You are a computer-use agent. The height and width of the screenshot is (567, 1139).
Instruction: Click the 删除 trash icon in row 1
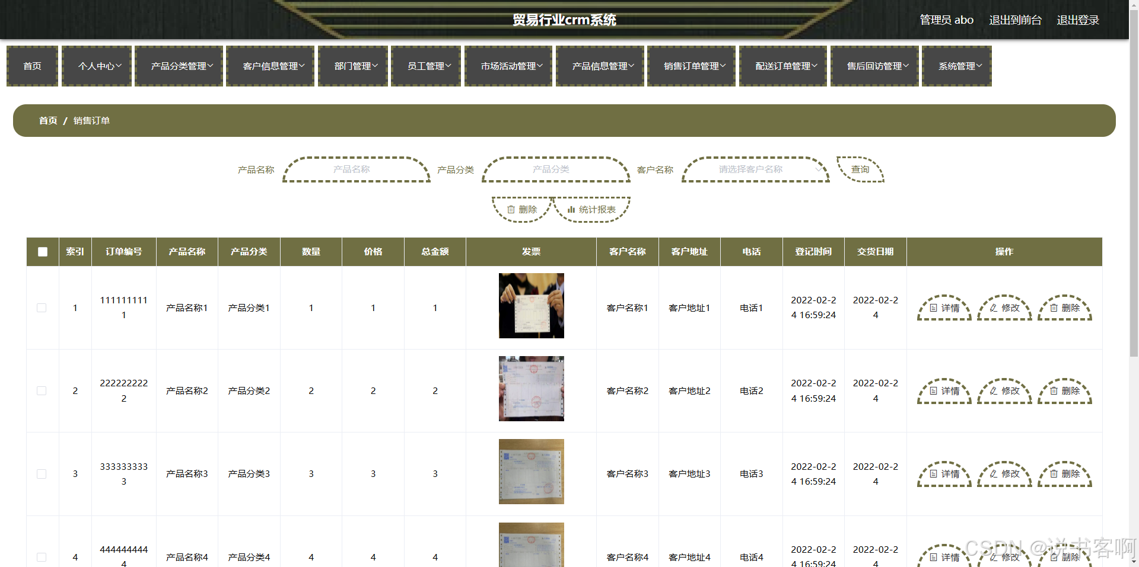click(x=1054, y=308)
